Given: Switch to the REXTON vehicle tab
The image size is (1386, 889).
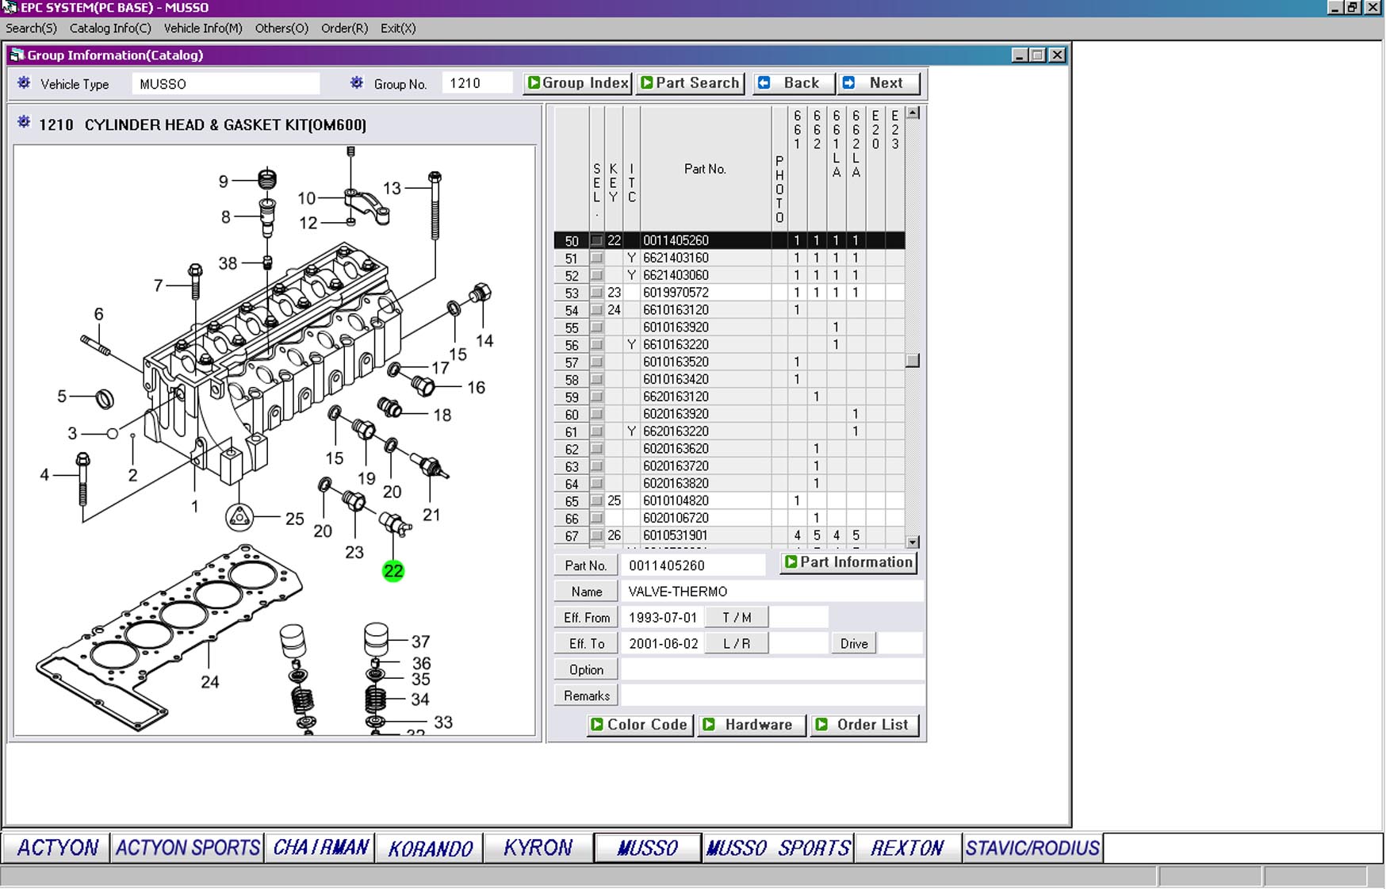Looking at the screenshot, I should tap(906, 848).
